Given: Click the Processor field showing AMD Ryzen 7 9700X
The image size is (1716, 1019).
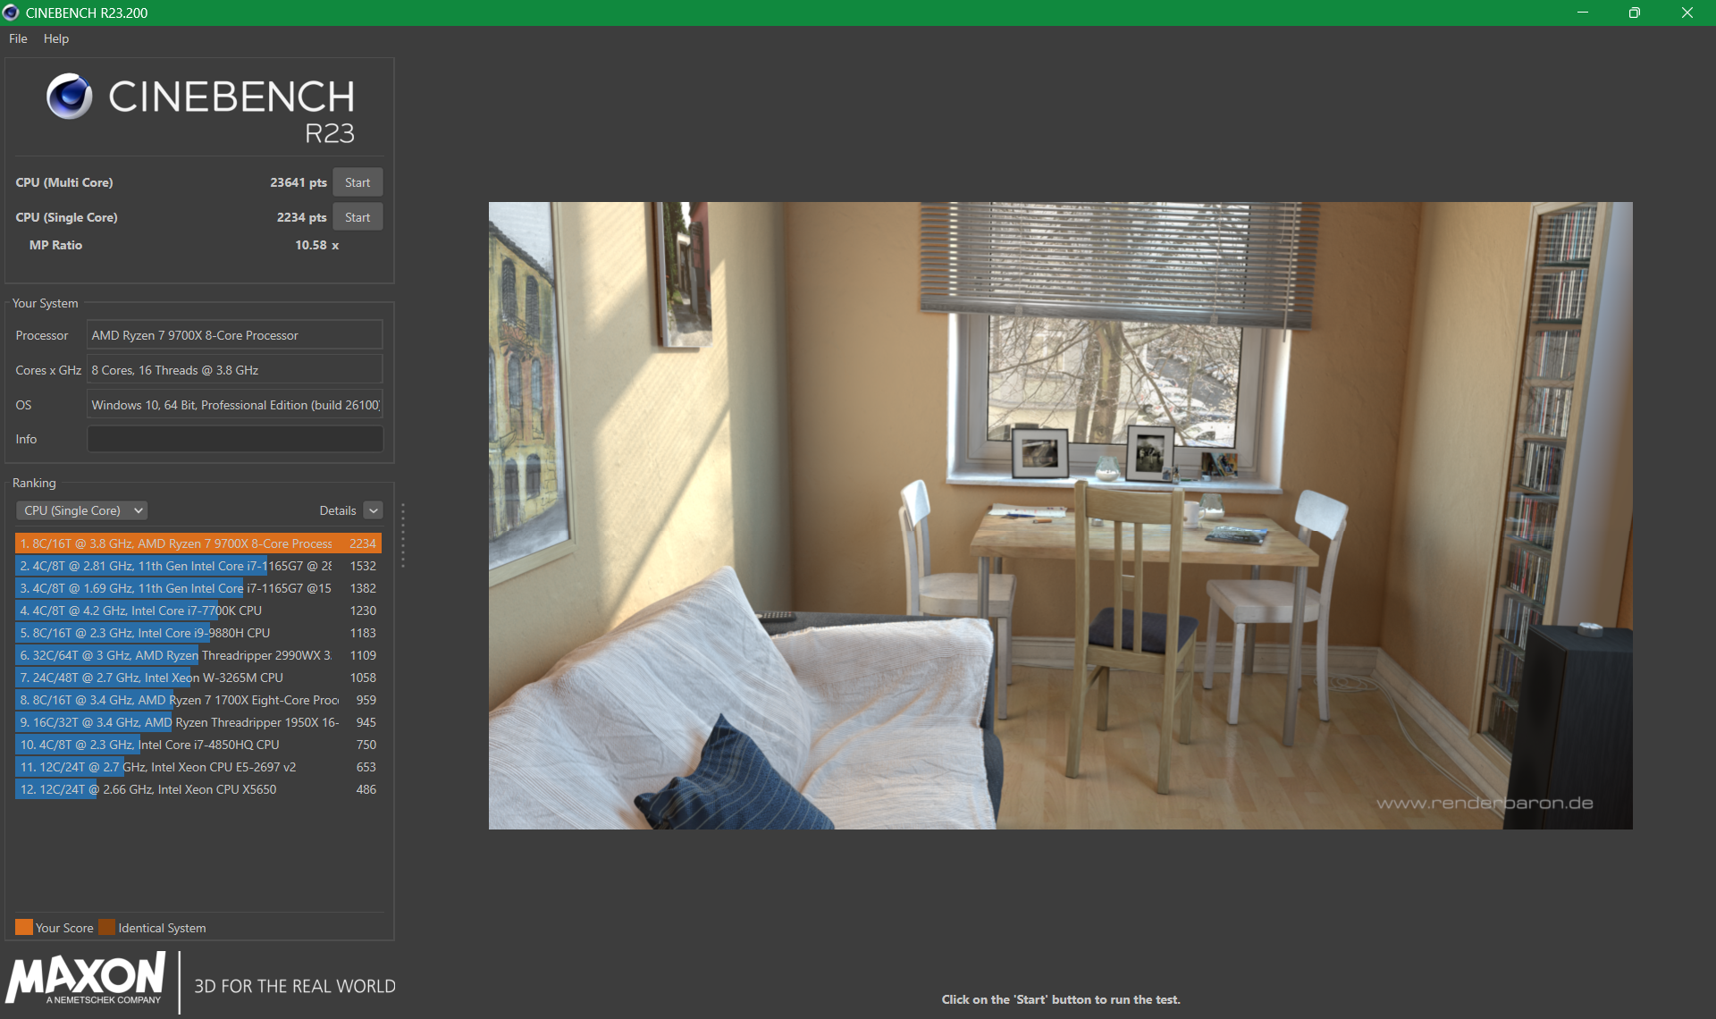Looking at the screenshot, I should pos(234,334).
